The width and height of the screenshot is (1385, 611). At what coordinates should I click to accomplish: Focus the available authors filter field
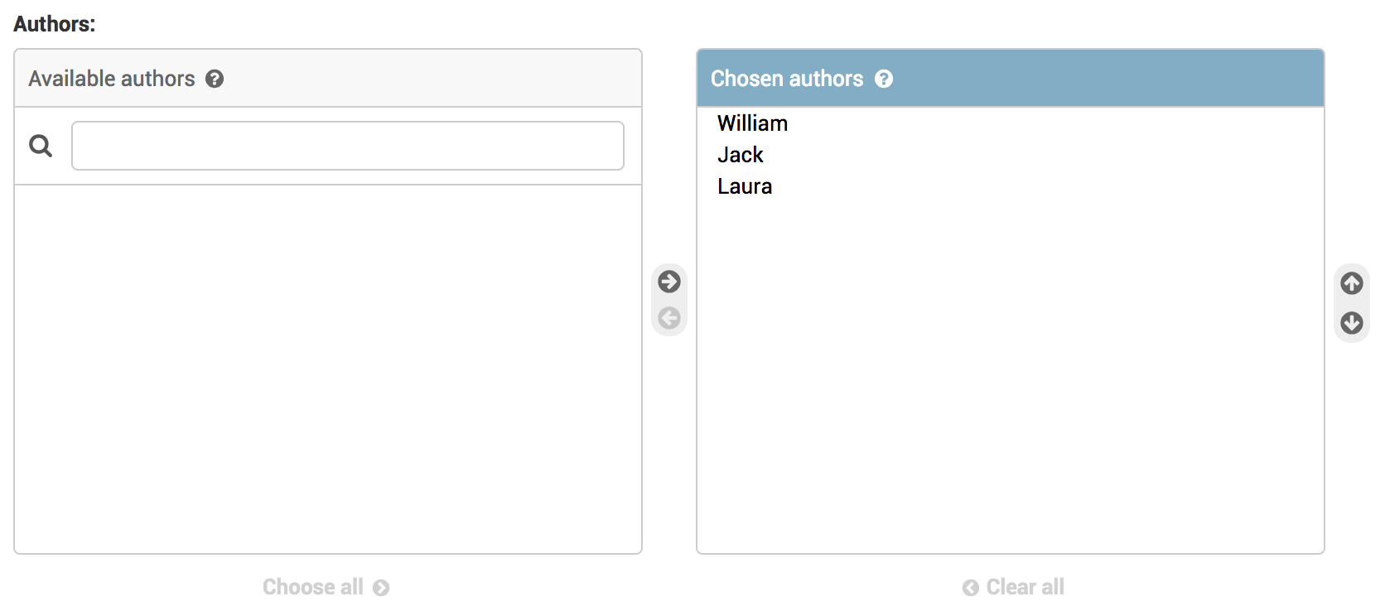click(x=347, y=146)
